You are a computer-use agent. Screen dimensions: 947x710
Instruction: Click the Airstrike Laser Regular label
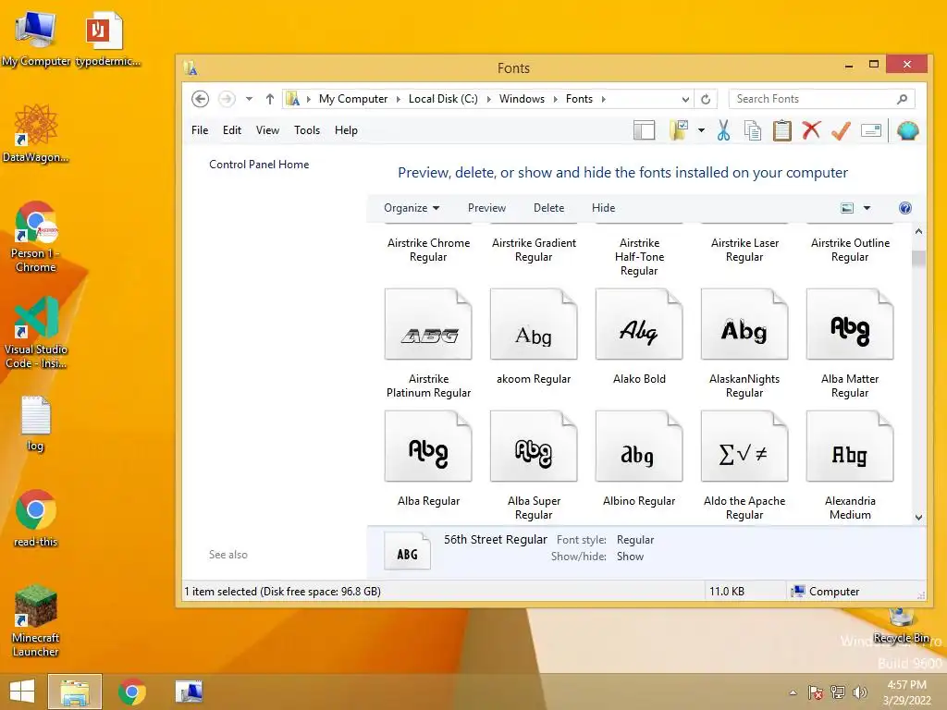tap(744, 250)
